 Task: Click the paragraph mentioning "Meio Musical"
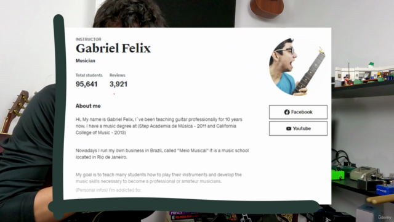pyautogui.click(x=162, y=154)
